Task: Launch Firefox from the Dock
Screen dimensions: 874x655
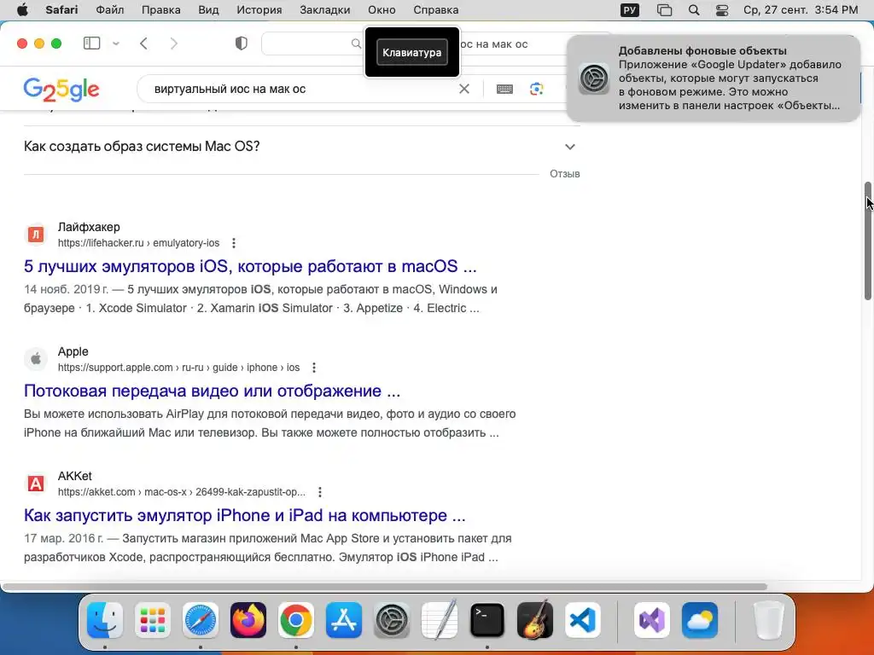Action: tap(248, 621)
